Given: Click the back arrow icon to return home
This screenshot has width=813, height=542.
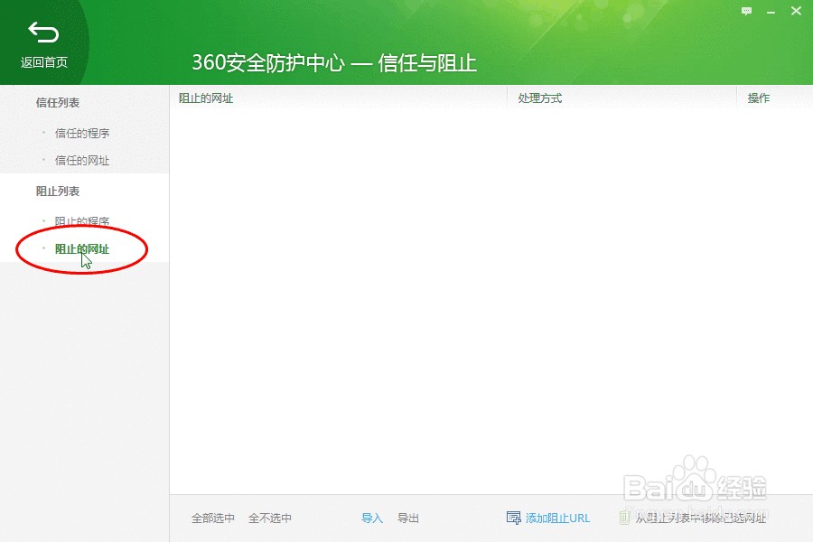Looking at the screenshot, I should coord(43,33).
